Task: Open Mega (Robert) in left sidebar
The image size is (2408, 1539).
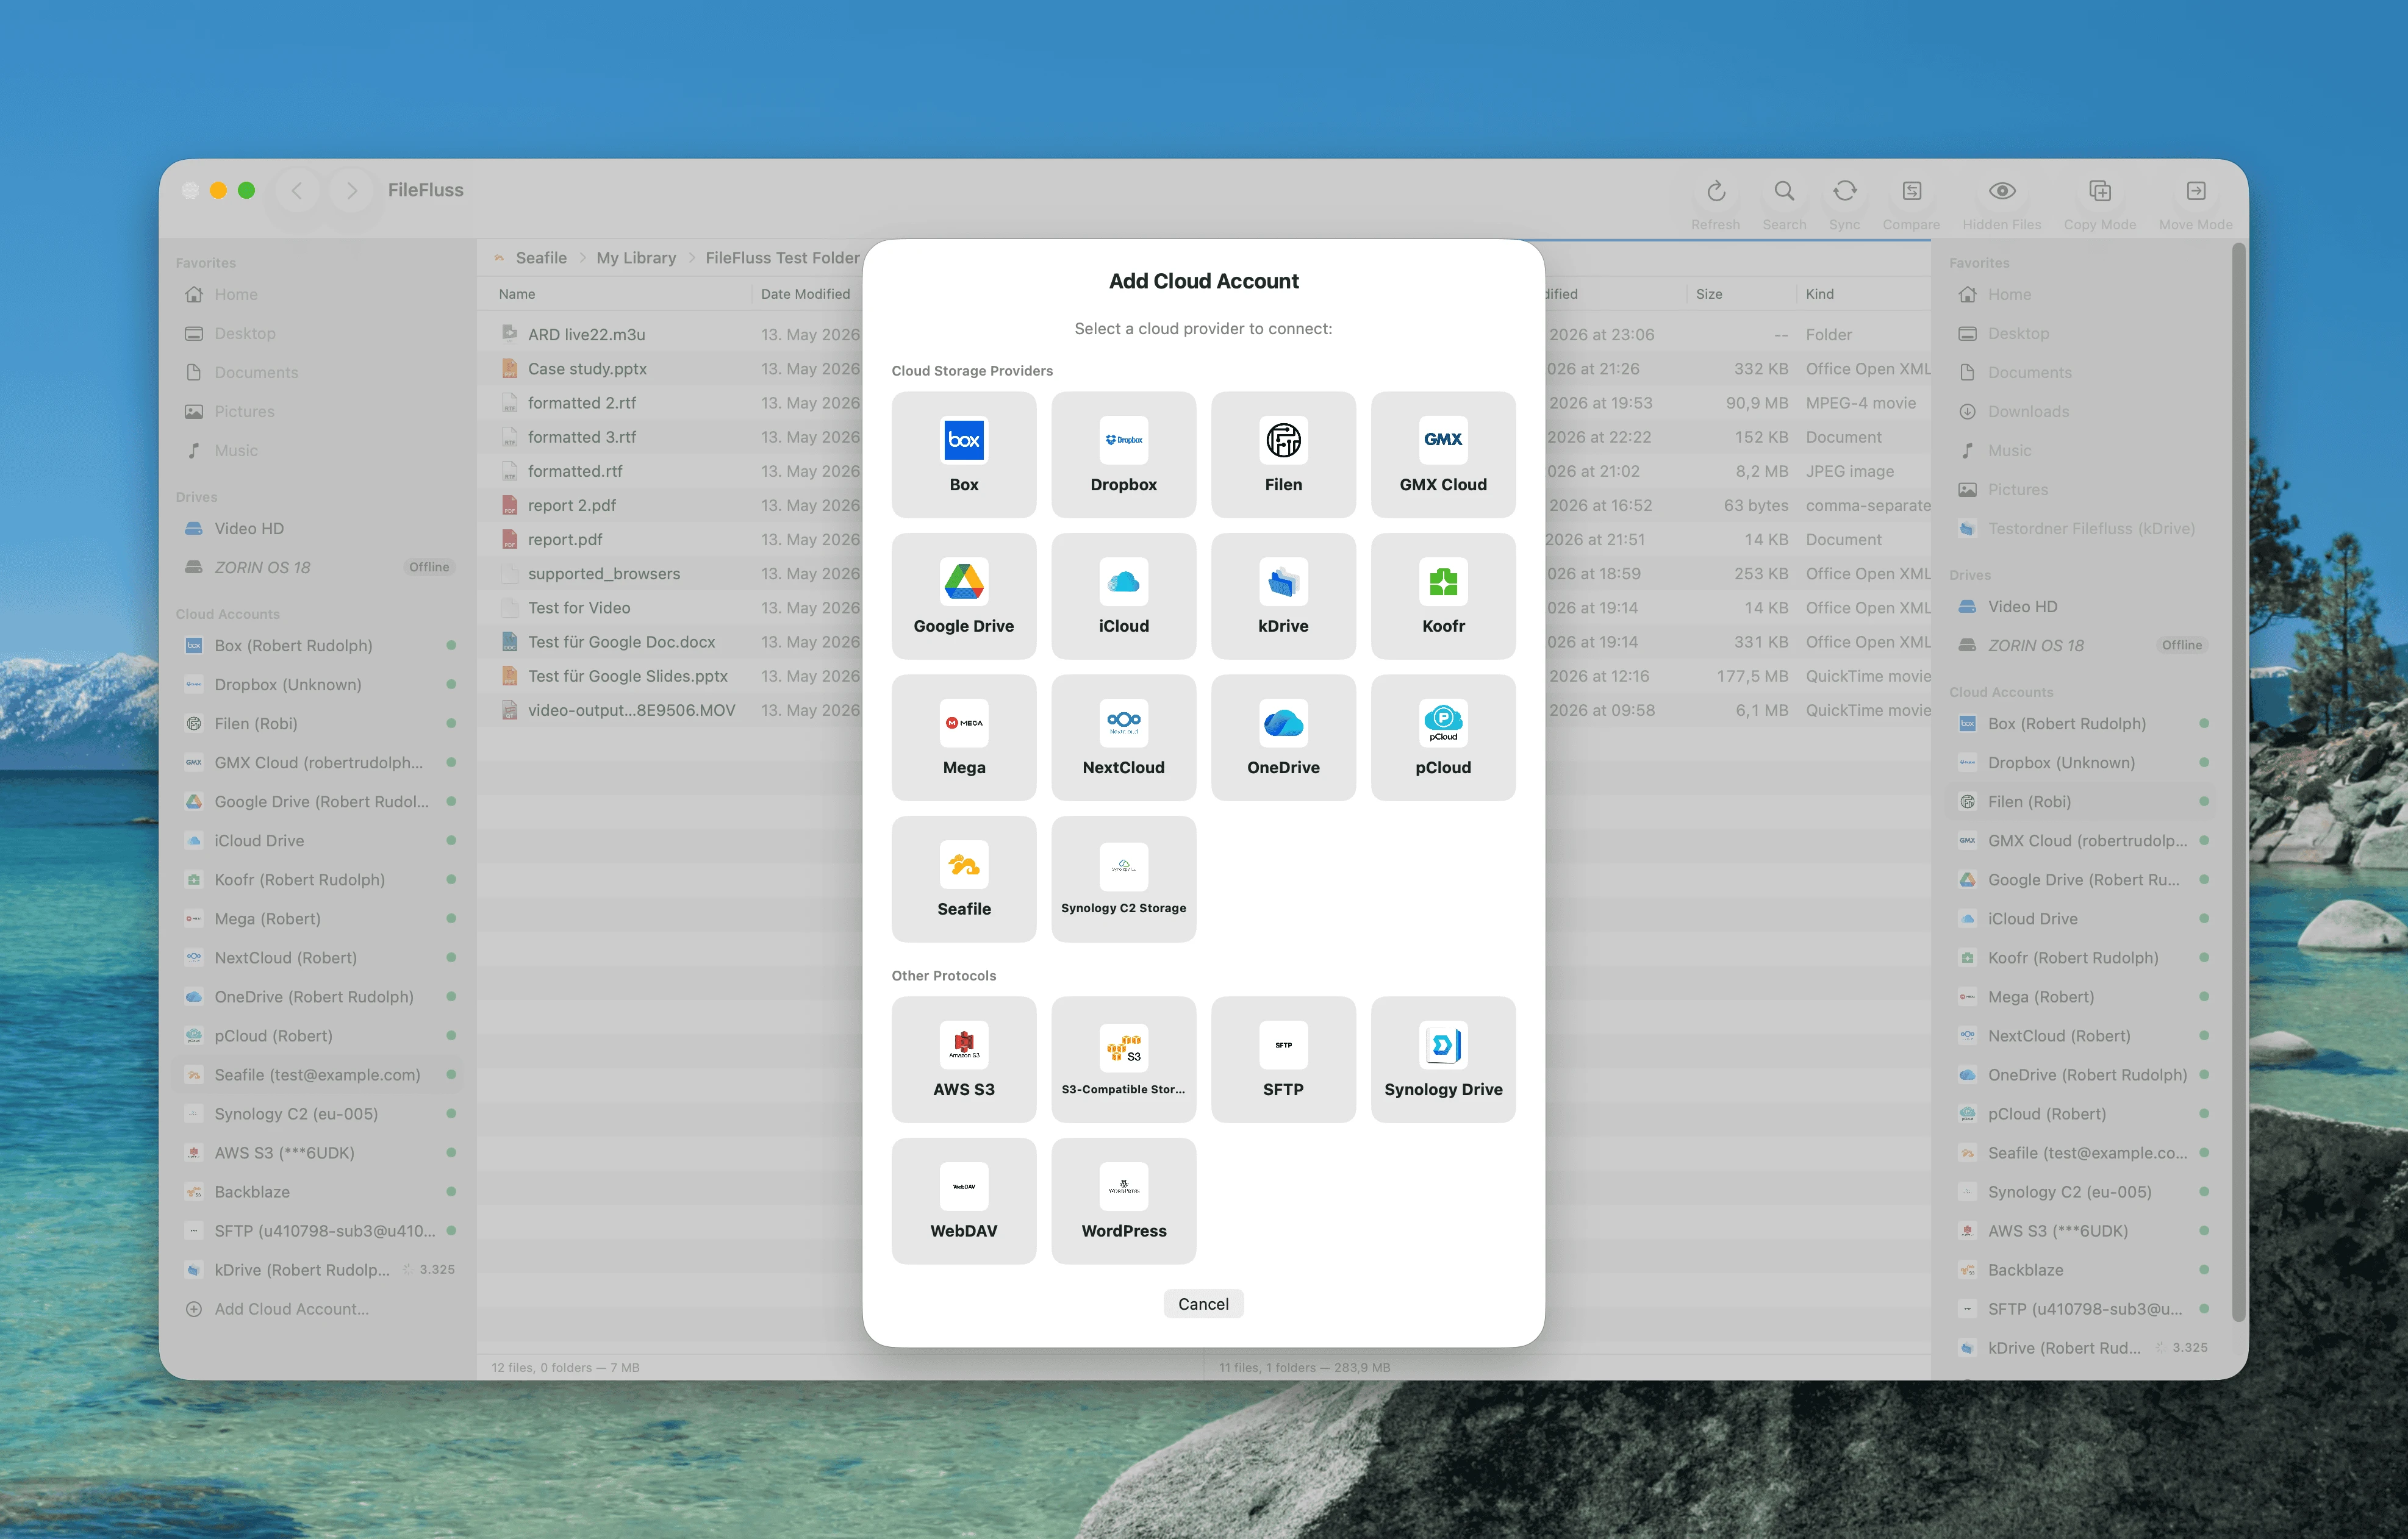Action: (316, 918)
